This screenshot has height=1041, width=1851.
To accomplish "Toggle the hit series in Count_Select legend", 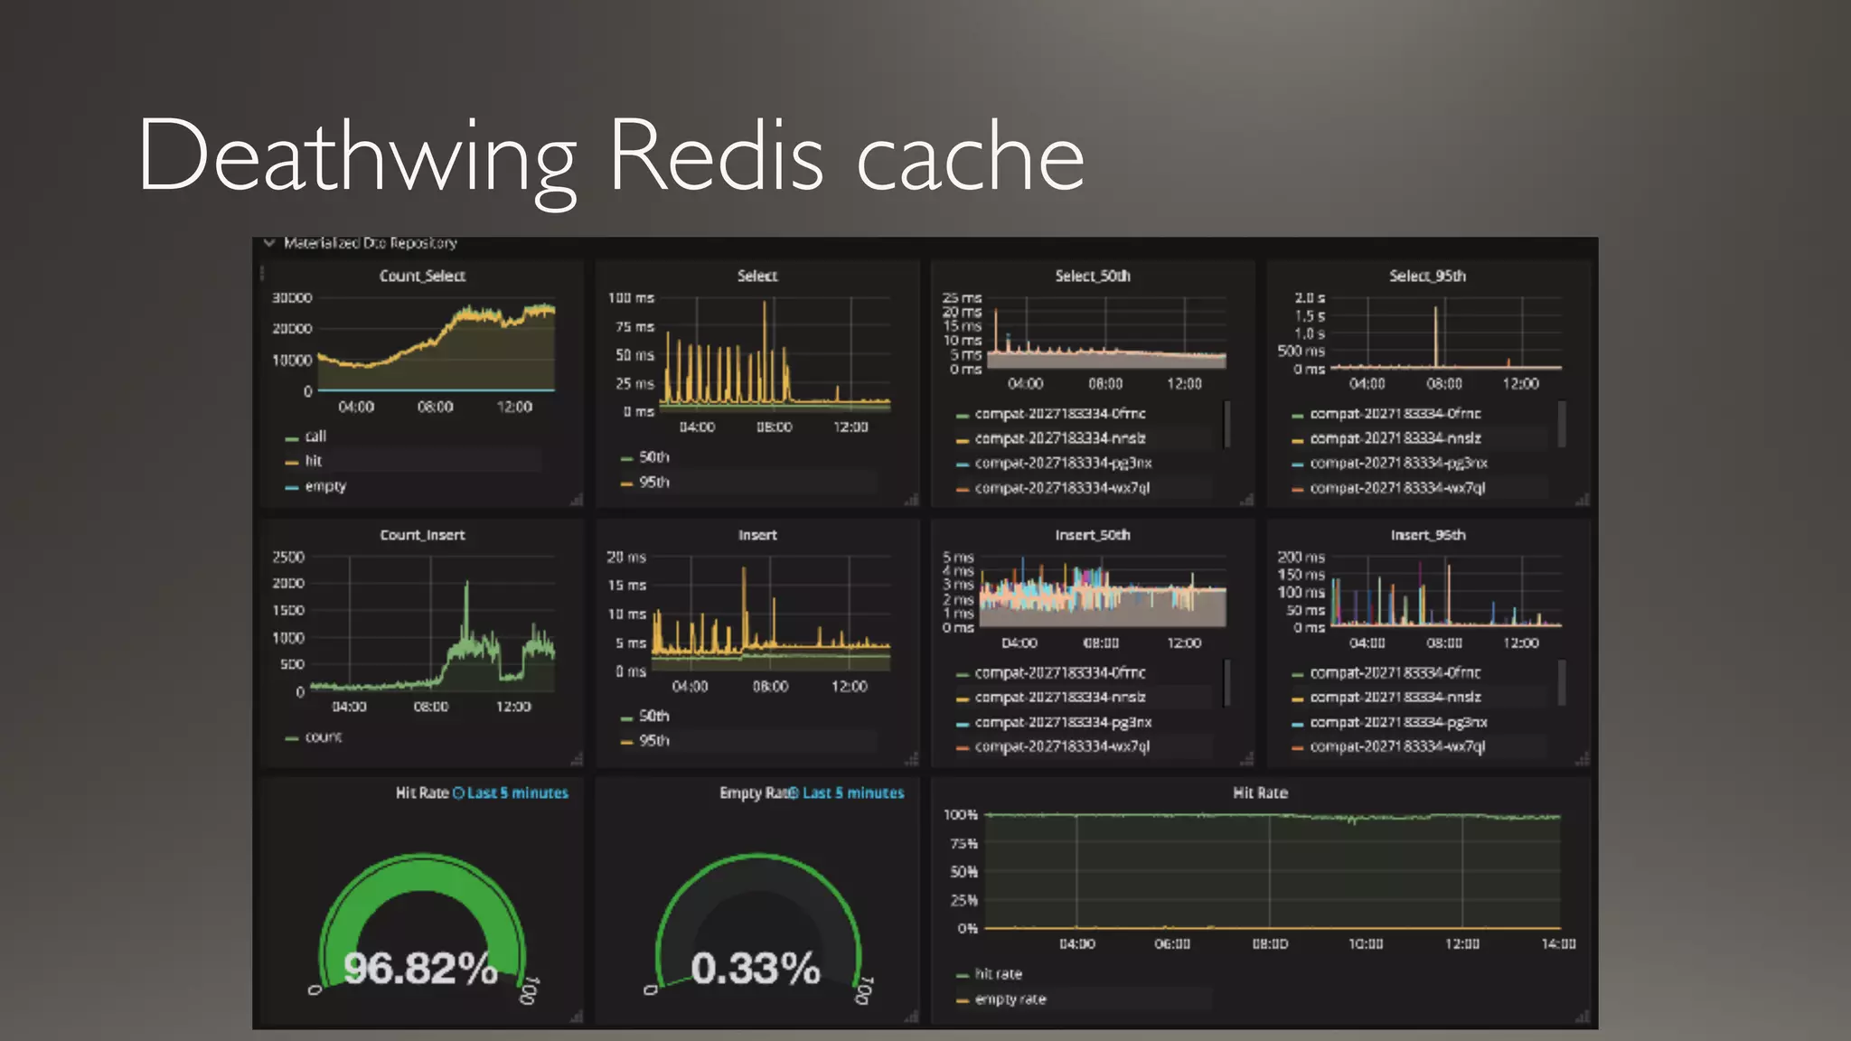I will coord(314,461).
